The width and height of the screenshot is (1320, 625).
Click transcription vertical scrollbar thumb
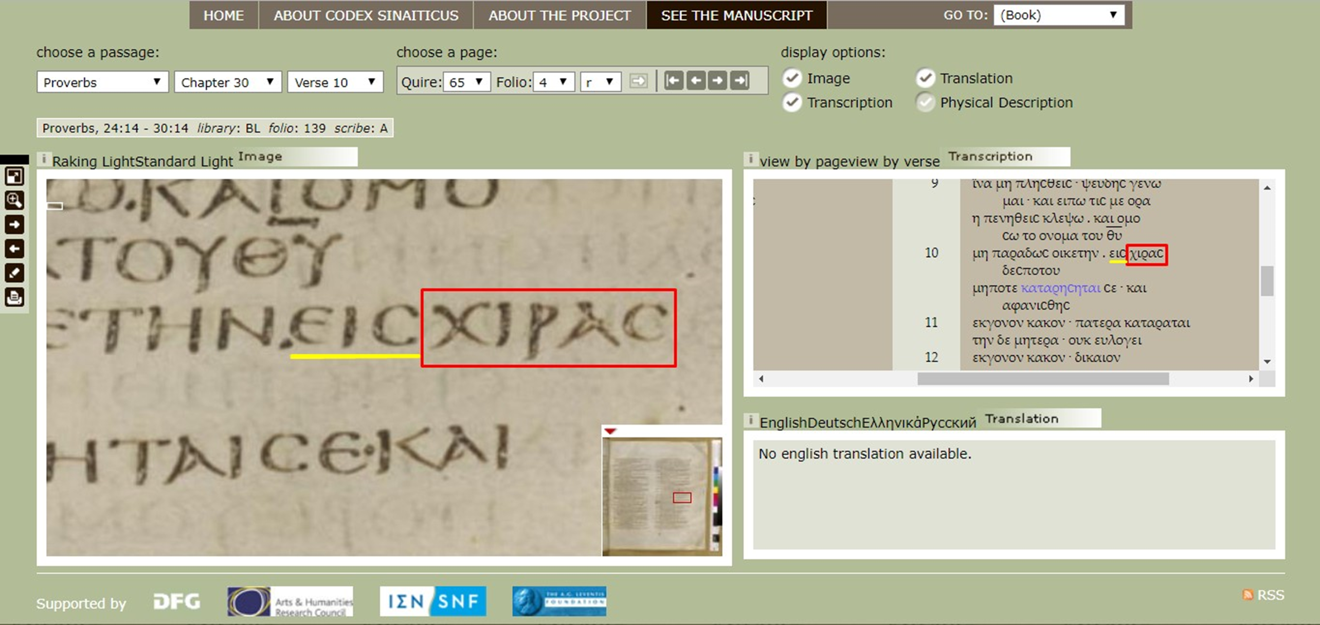point(1267,280)
